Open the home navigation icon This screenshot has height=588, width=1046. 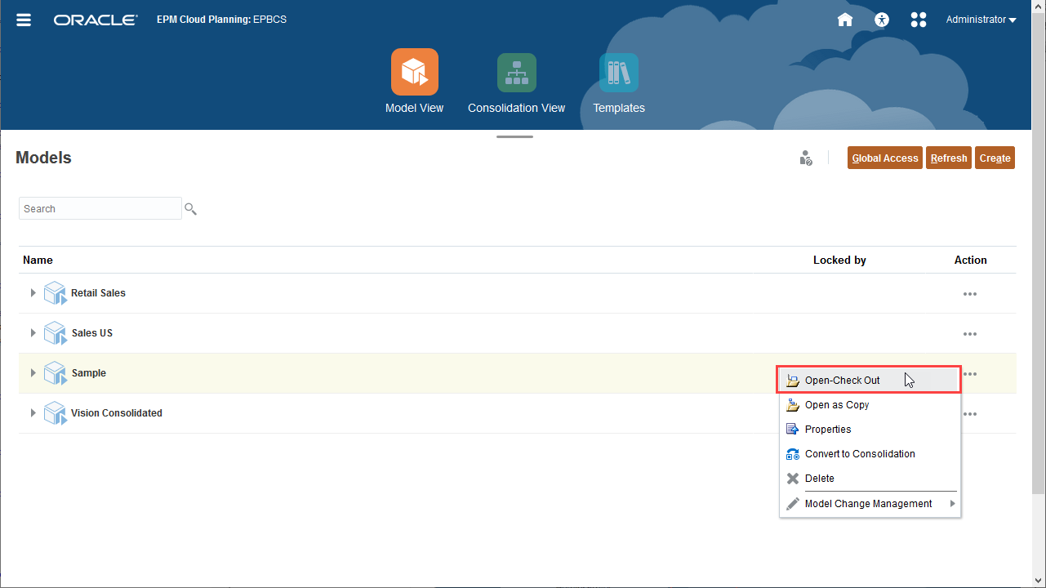[844, 19]
